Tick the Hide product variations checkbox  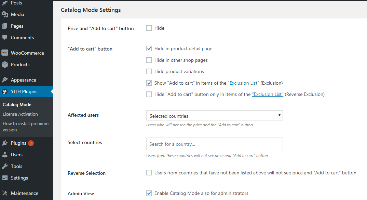pos(149,71)
